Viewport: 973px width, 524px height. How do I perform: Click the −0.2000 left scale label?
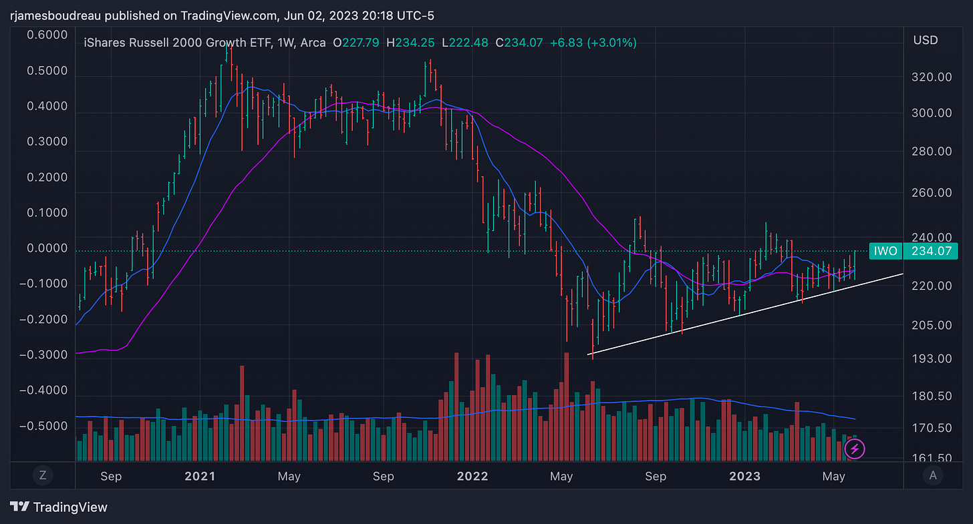[x=43, y=320]
